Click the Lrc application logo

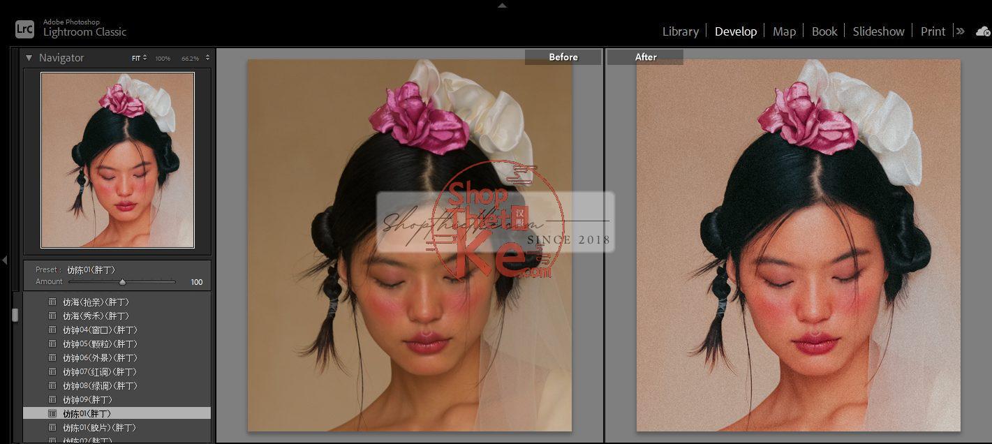24,29
